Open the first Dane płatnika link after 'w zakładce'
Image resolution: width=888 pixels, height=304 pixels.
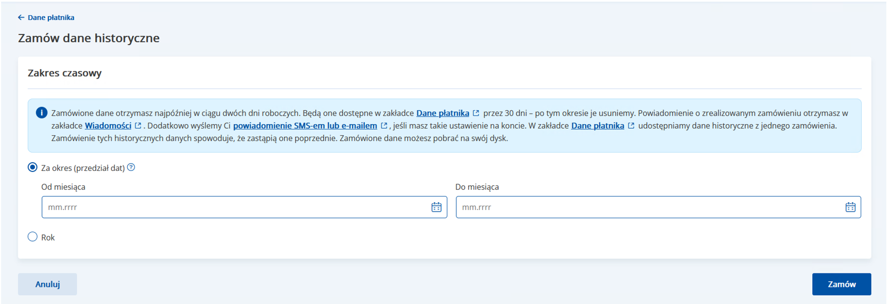443,113
